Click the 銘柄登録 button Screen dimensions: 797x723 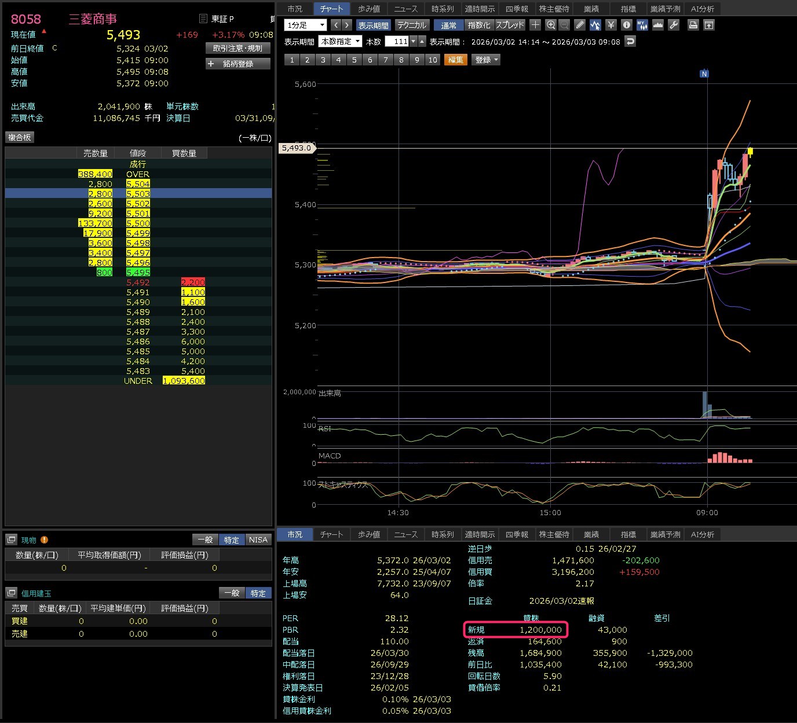click(238, 64)
